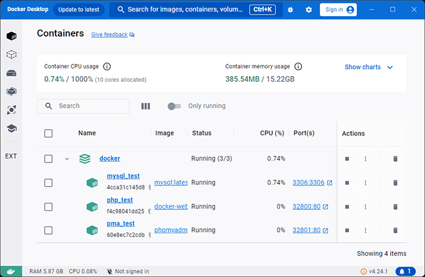Tick the docker stack checkbox
Viewport: 425px width, 277px height.
tap(48, 159)
